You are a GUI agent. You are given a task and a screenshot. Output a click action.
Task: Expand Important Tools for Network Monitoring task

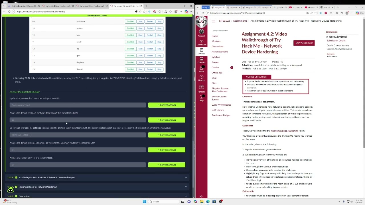[x=97, y=187]
